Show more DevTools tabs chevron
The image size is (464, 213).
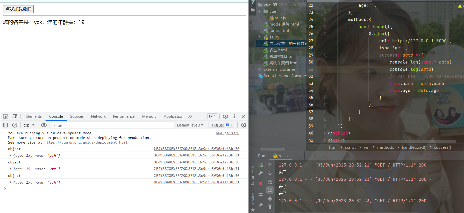190,116
